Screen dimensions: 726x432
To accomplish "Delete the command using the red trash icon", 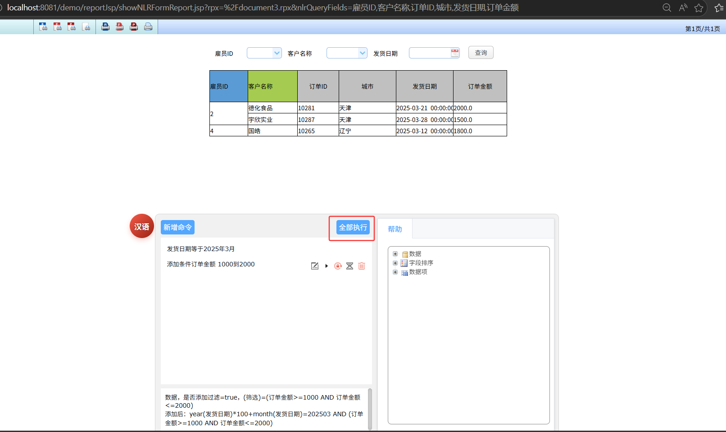I will coord(362,266).
